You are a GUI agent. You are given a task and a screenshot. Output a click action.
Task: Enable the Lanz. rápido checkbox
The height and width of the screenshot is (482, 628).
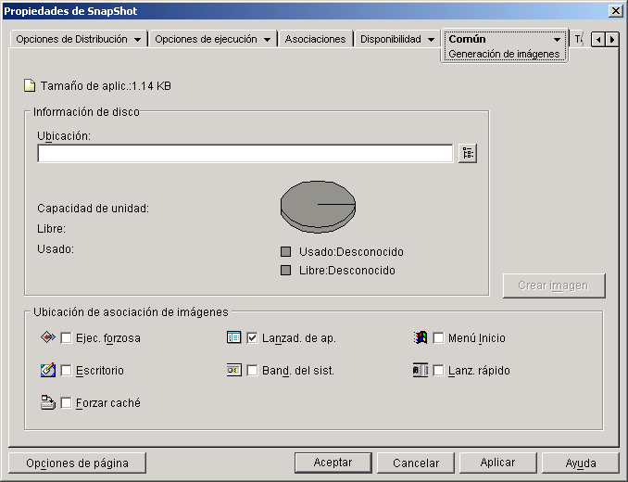(438, 370)
